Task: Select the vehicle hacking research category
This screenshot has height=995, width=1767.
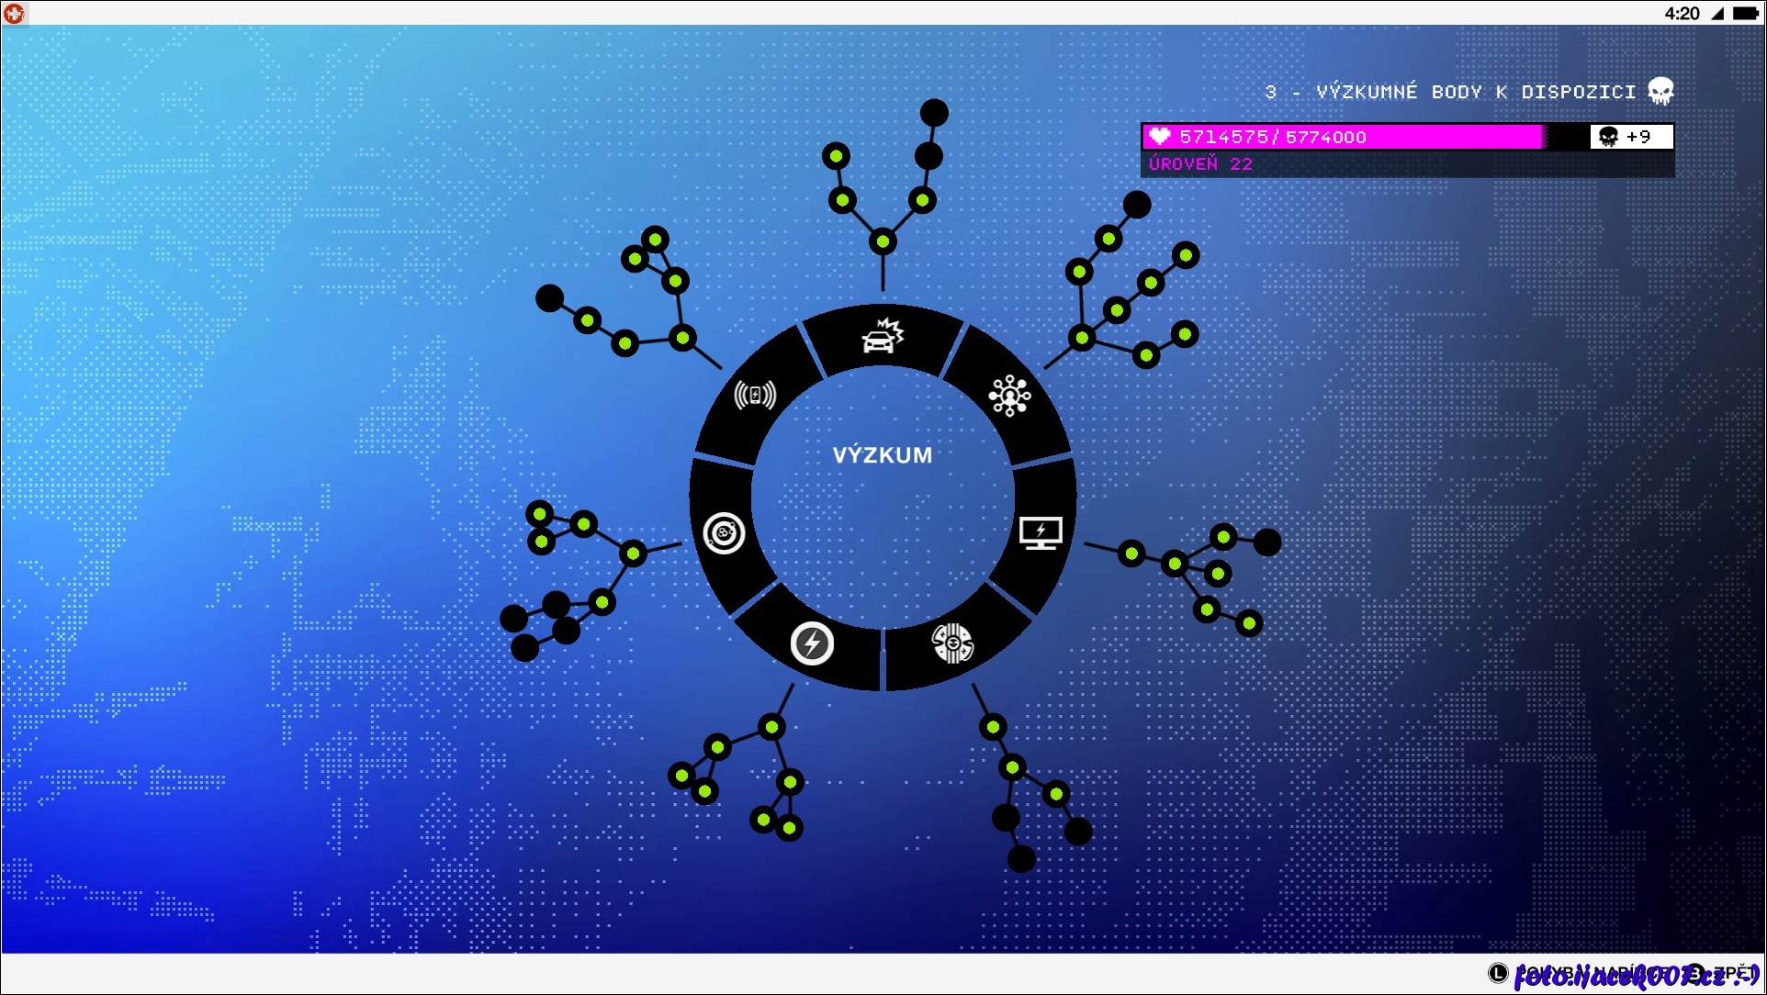Action: 882,339
